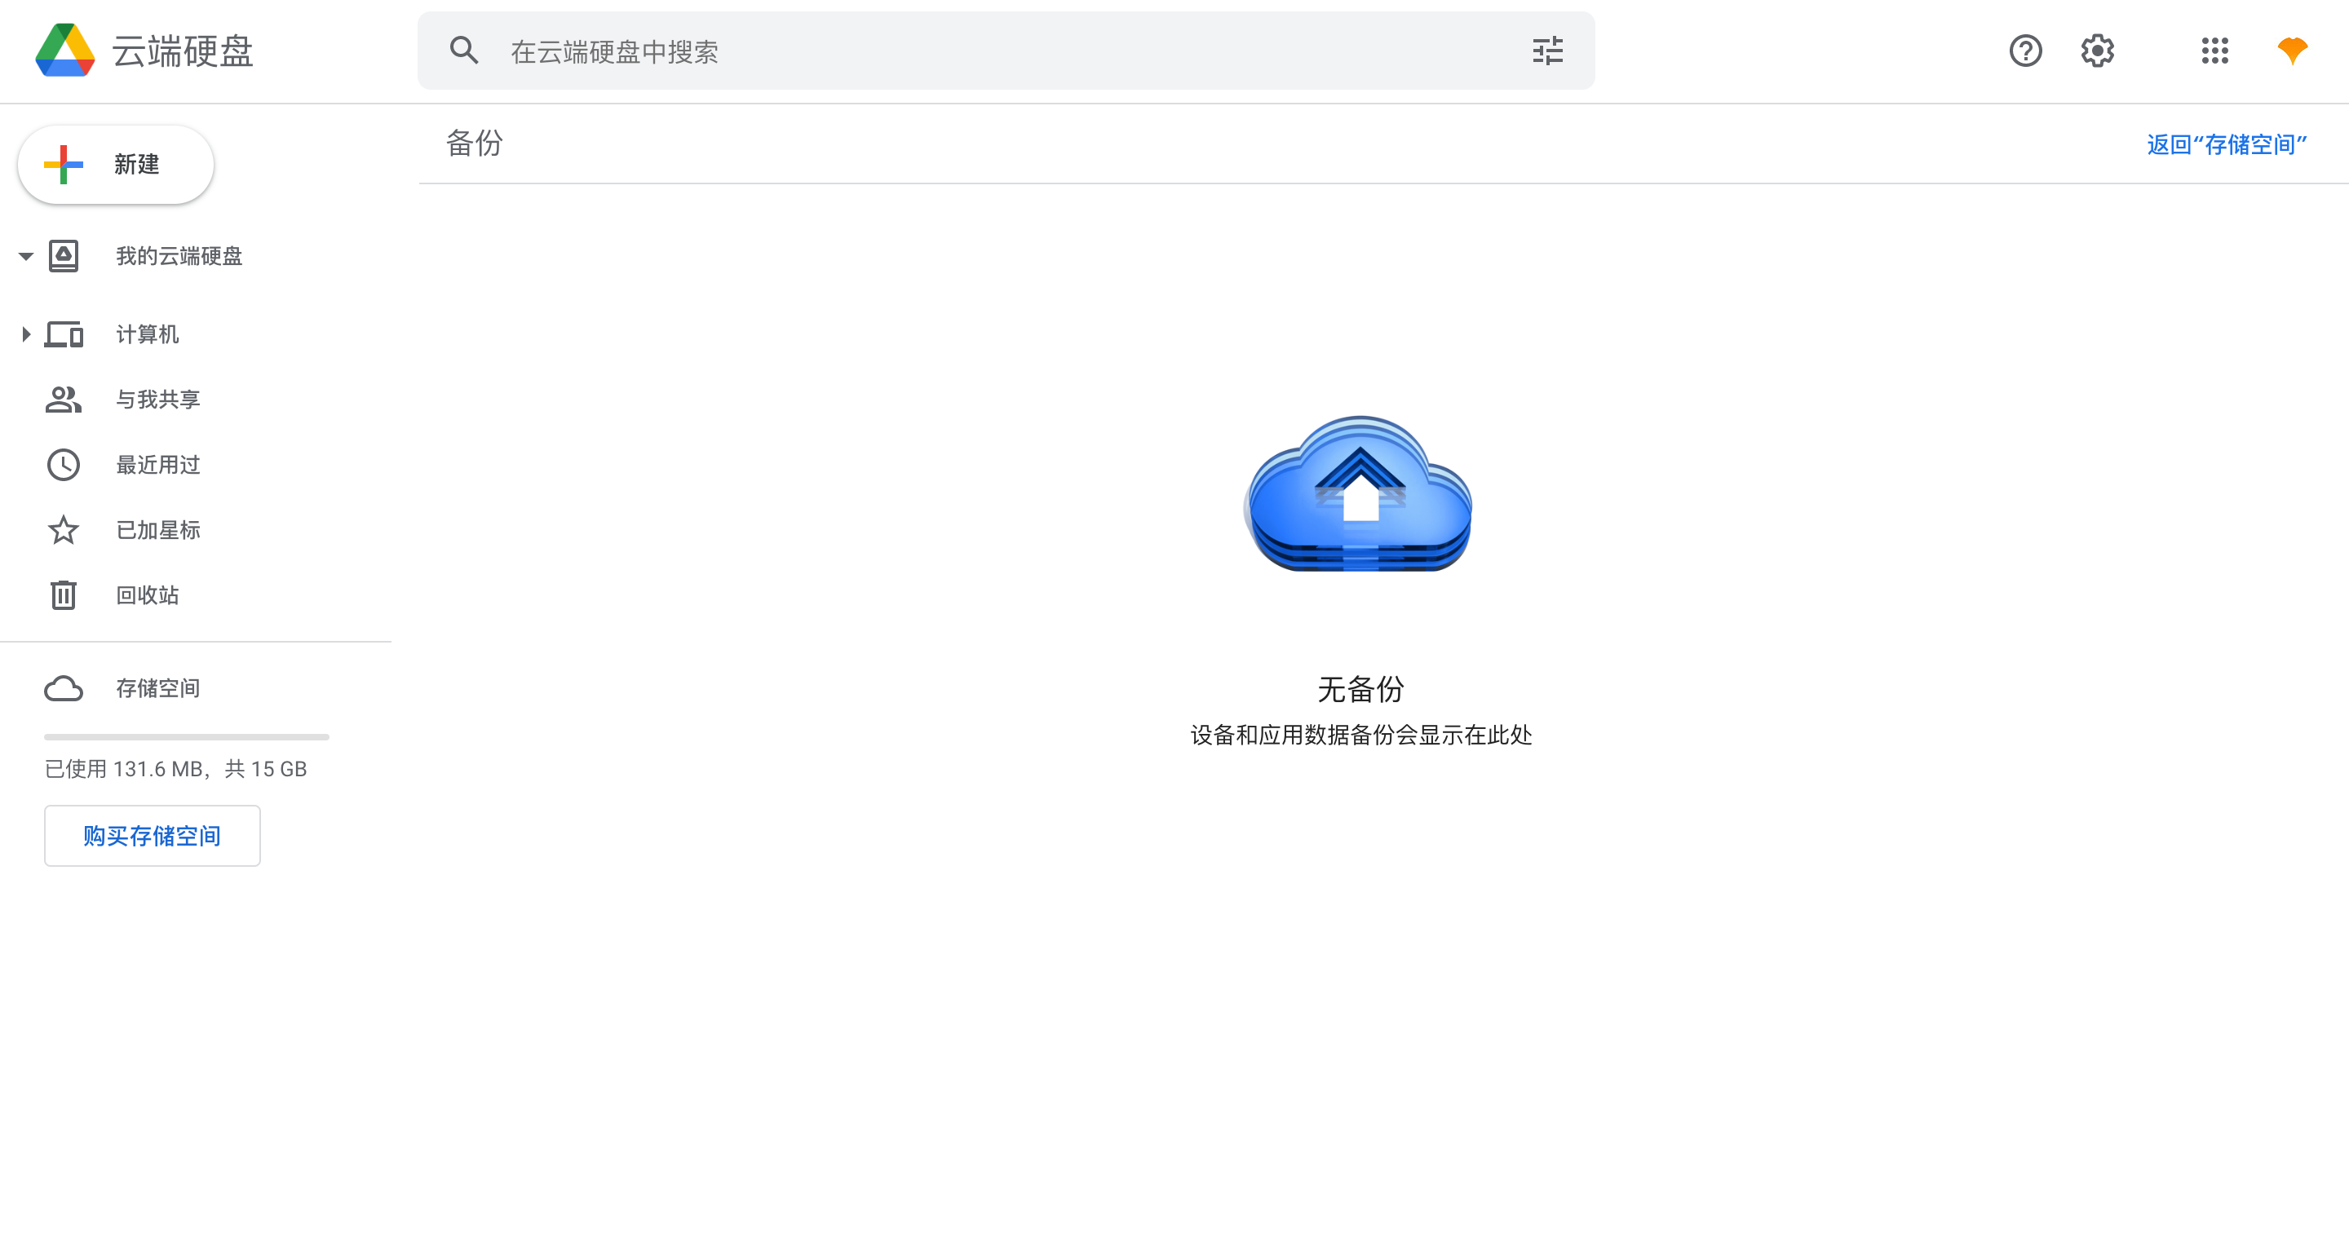This screenshot has height=1246, width=2349.
Task: Click the 设备和应用数据备份会显示在此处 description
Action: click(x=1360, y=735)
